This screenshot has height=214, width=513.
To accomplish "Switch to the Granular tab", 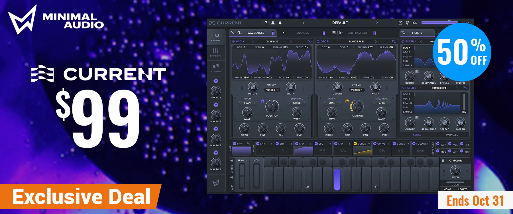I will coord(303,33).
